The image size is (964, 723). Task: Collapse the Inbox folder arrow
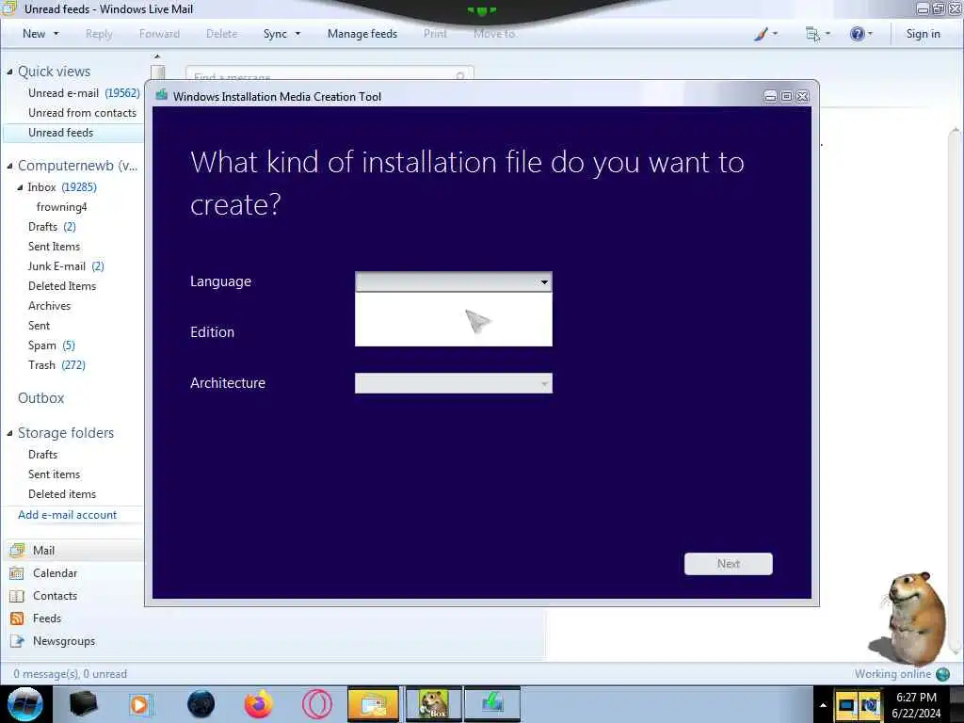click(x=20, y=187)
